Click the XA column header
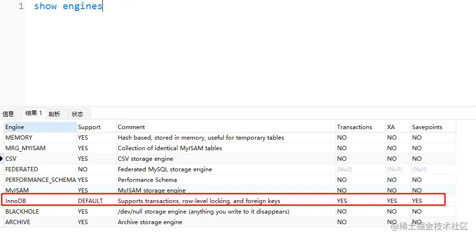476x239 pixels. coord(390,127)
